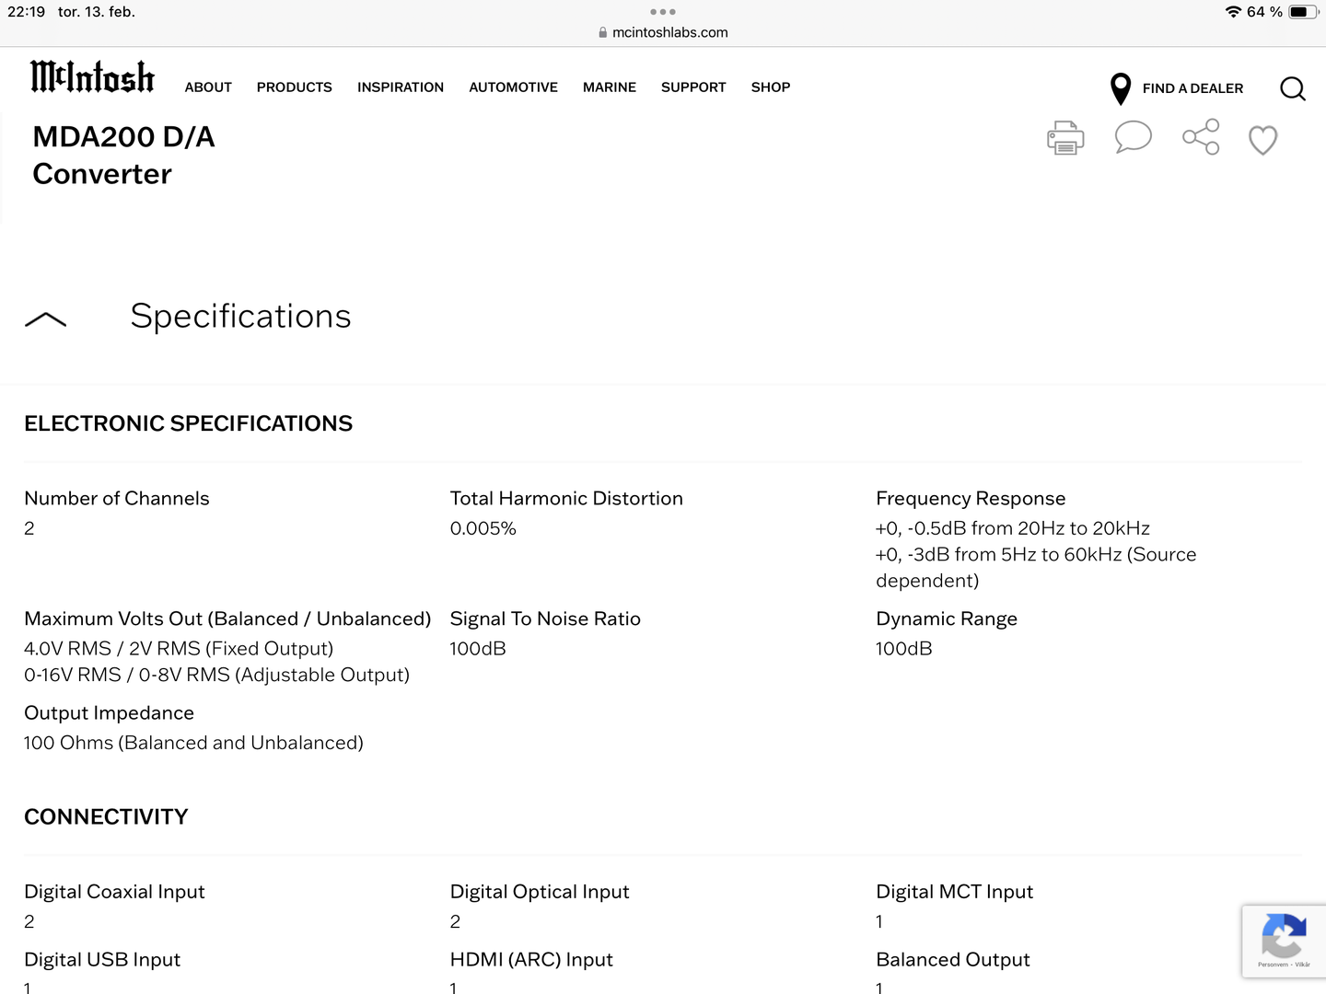
Task: Open the comment speech bubble icon
Action: (1133, 137)
